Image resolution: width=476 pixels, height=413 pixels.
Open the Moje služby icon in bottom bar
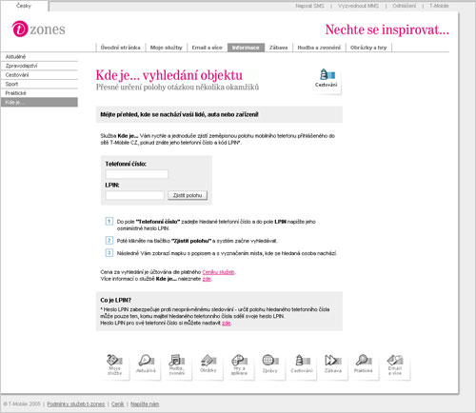coord(114,365)
